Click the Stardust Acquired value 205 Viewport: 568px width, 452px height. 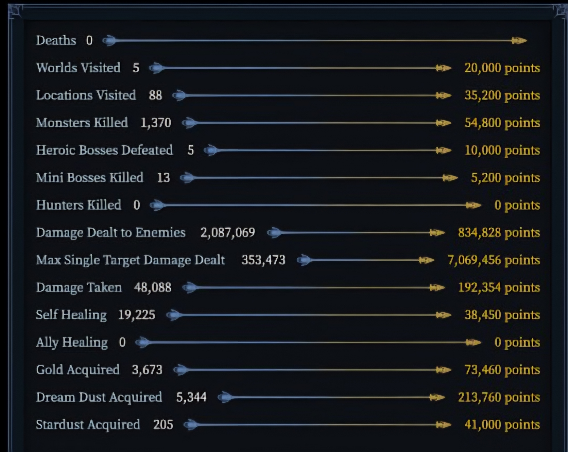point(163,425)
